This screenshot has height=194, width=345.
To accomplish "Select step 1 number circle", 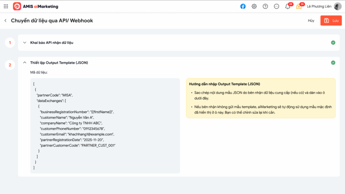I will point(10,43).
